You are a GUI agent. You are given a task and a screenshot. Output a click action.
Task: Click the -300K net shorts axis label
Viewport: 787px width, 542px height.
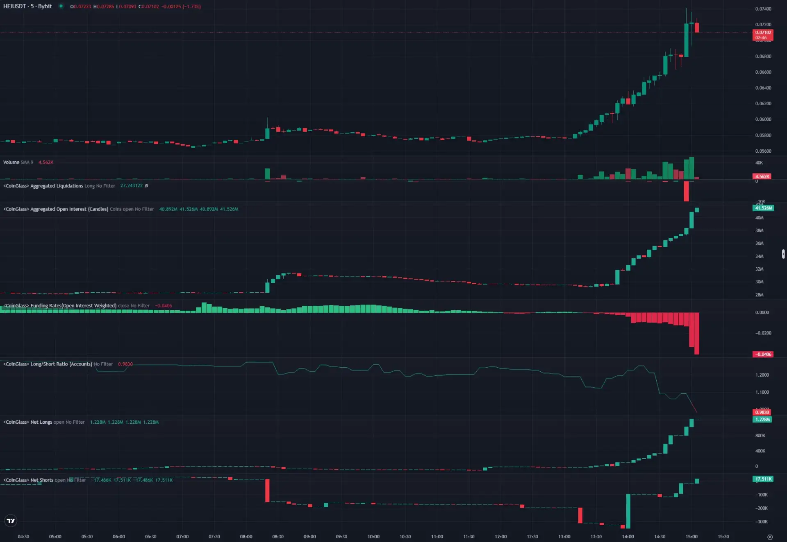tap(762, 522)
